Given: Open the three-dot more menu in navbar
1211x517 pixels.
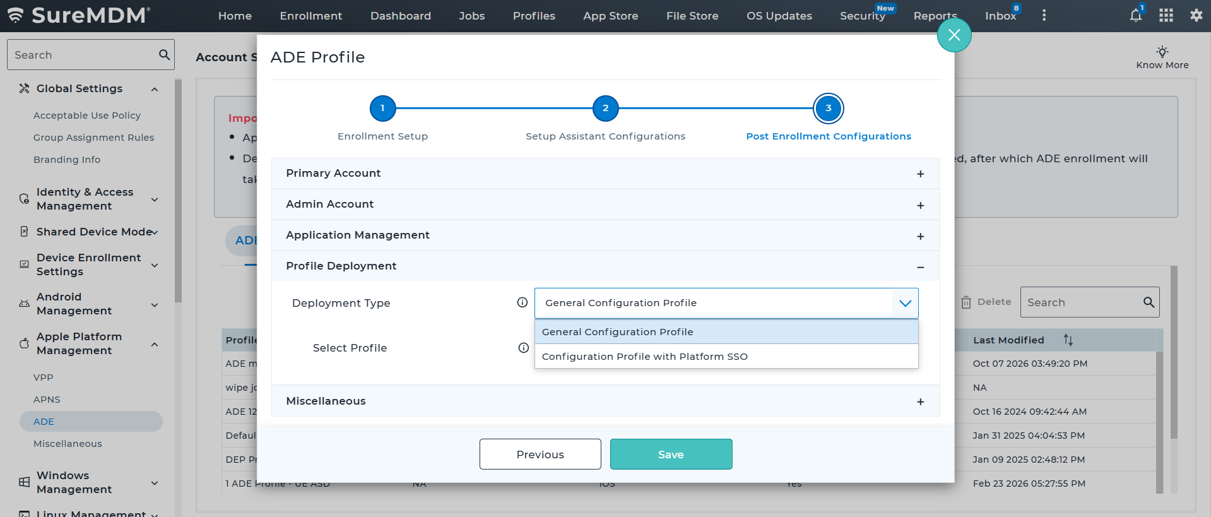Looking at the screenshot, I should click(x=1044, y=15).
